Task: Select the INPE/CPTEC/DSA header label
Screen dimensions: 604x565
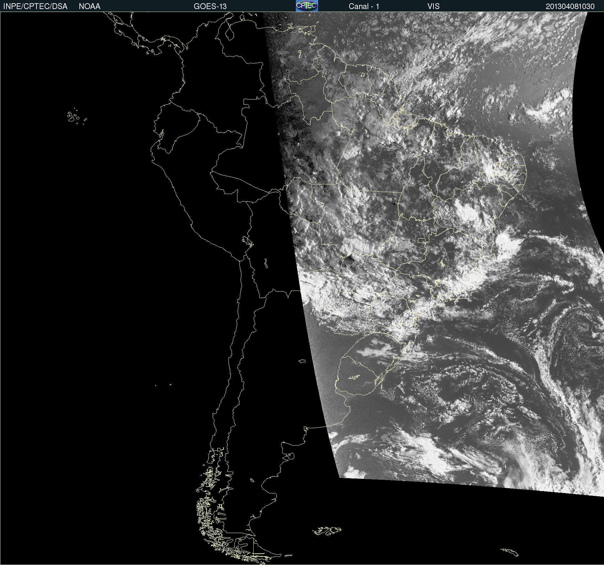Action: [x=35, y=6]
